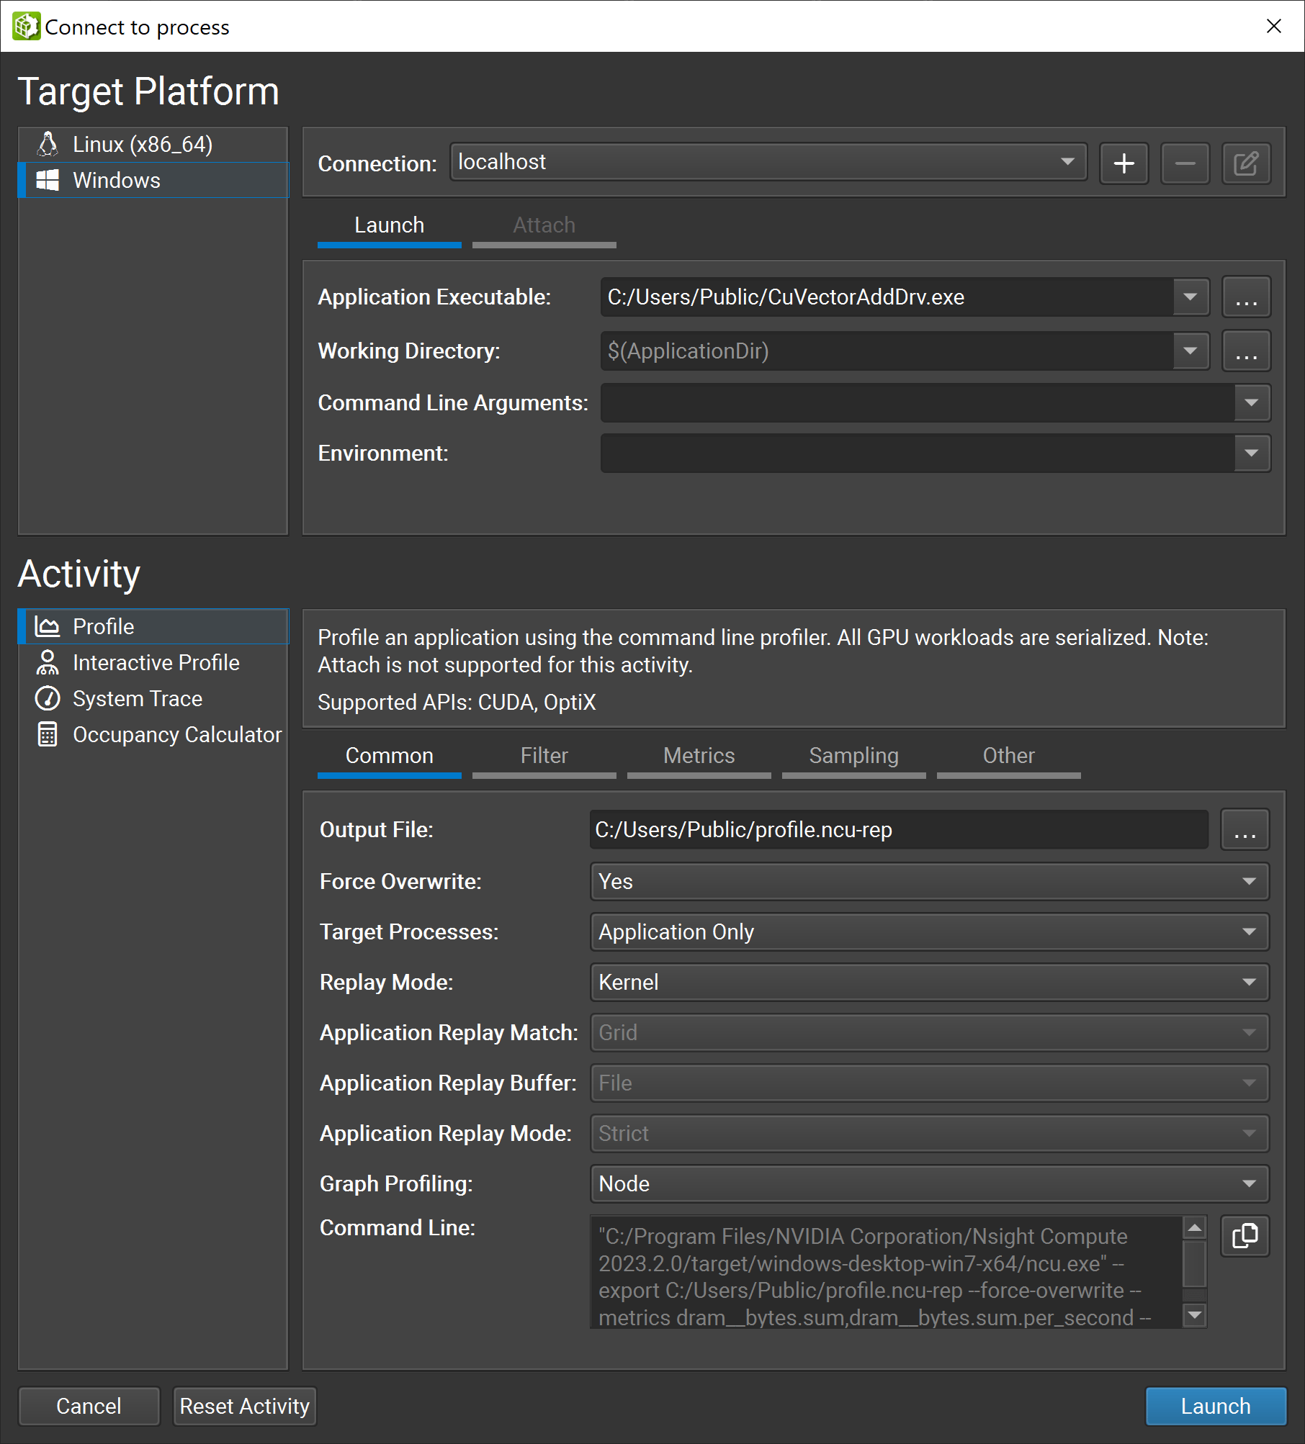Choose the Interactive Profile activity
Image resolution: width=1305 pixels, height=1444 pixels.
[x=156, y=662]
